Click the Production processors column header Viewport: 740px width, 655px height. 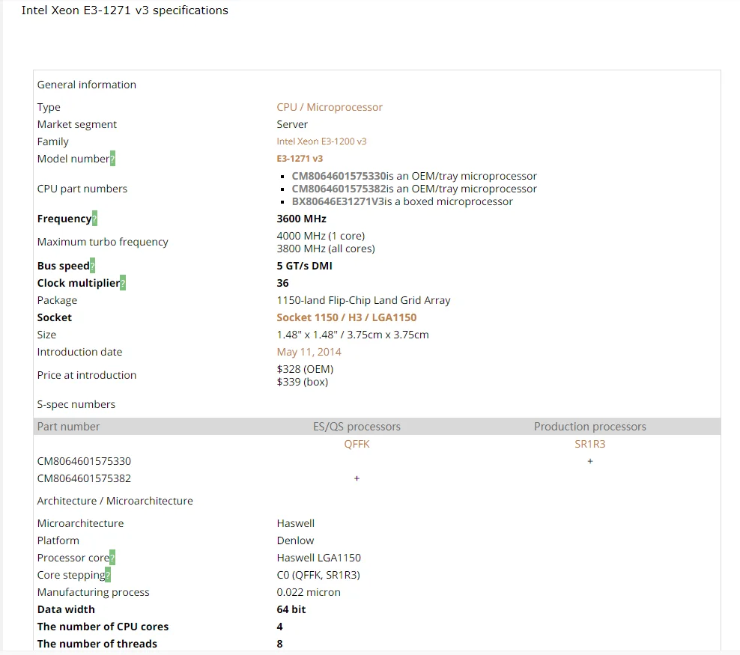[590, 427]
